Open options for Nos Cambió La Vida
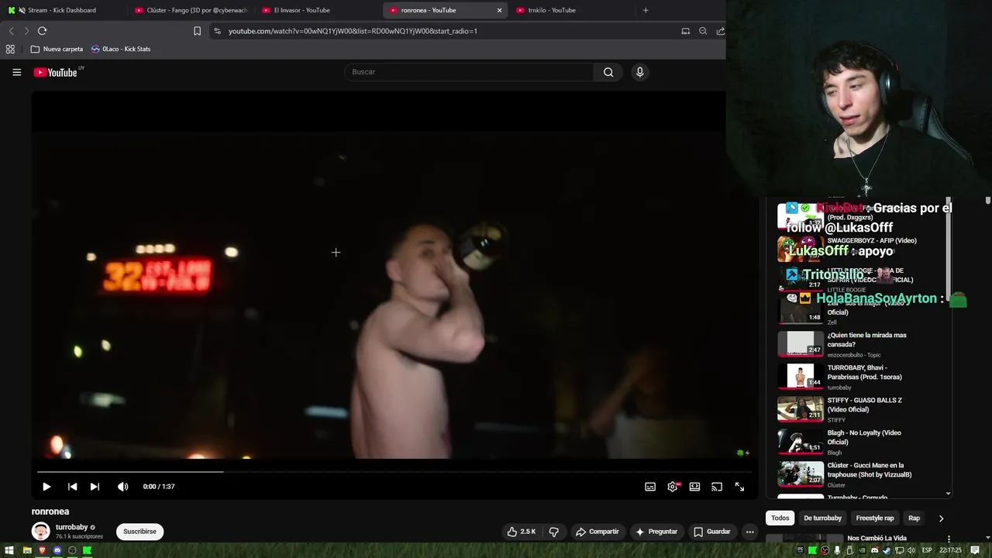The image size is (992, 558). click(x=949, y=539)
